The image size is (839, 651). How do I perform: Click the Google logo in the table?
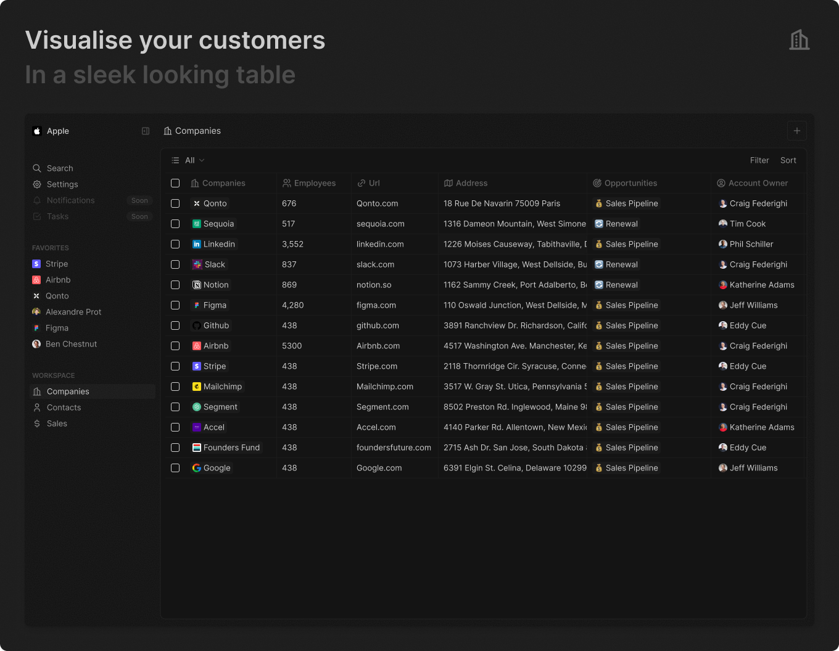tap(197, 468)
